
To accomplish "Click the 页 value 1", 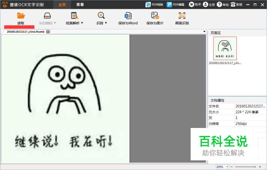I will 237,118.
